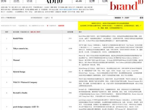Click the AD110 logo at top center
Screen dimensions: 145x110
click(54, 1)
